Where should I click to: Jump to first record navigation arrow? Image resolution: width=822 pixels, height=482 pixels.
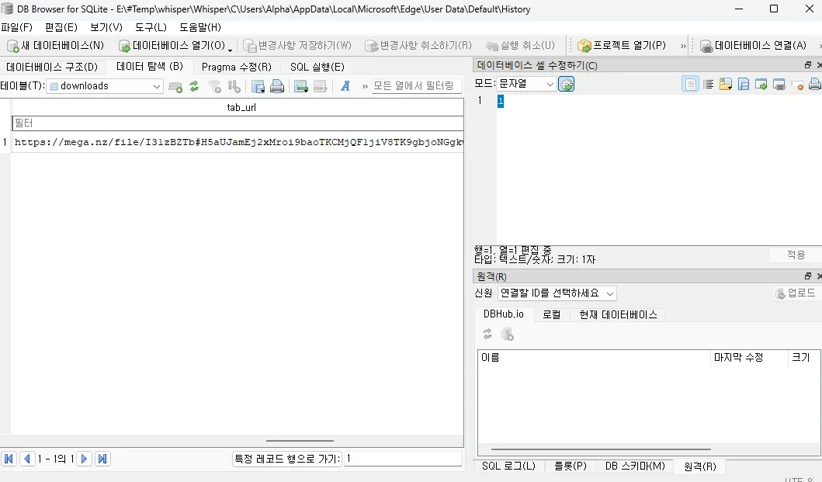pyautogui.click(x=9, y=459)
